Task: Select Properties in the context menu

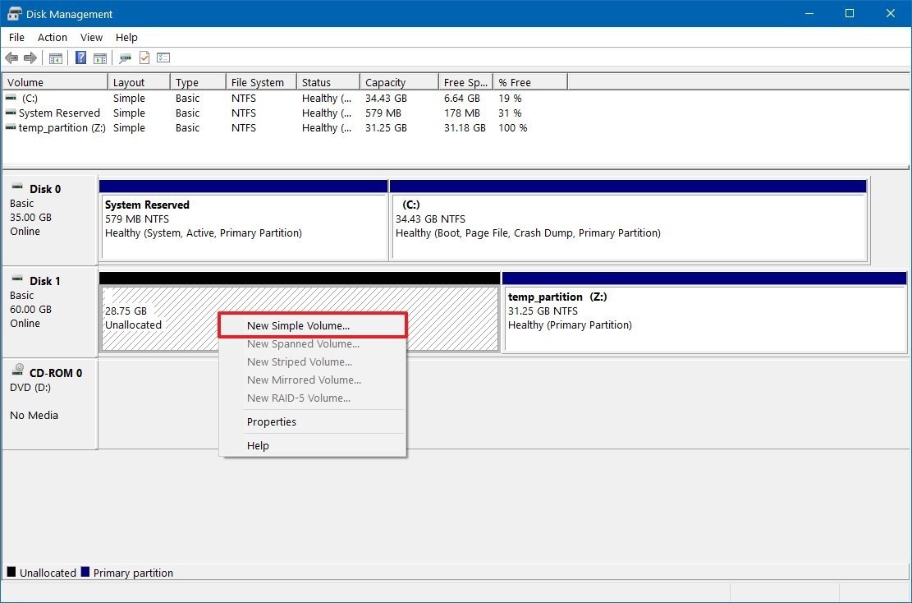Action: [272, 422]
